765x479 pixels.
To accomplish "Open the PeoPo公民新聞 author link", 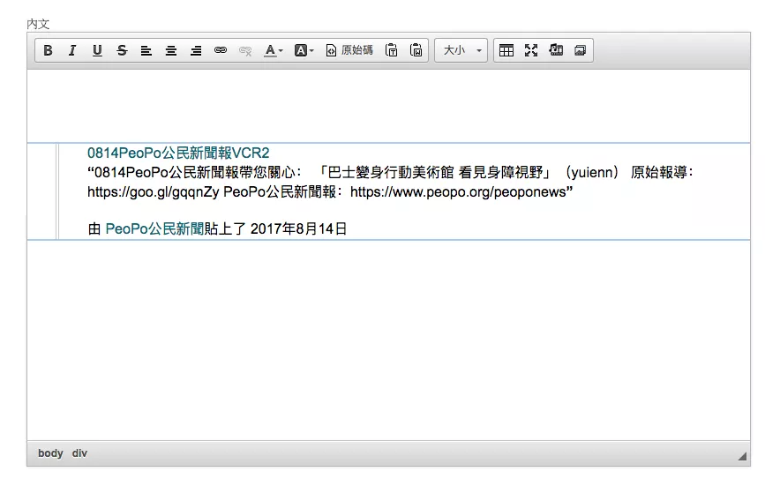I will (154, 228).
